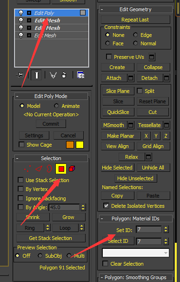Select Vertex sub-object level icon
The height and width of the screenshot is (282, 180).
(27, 169)
